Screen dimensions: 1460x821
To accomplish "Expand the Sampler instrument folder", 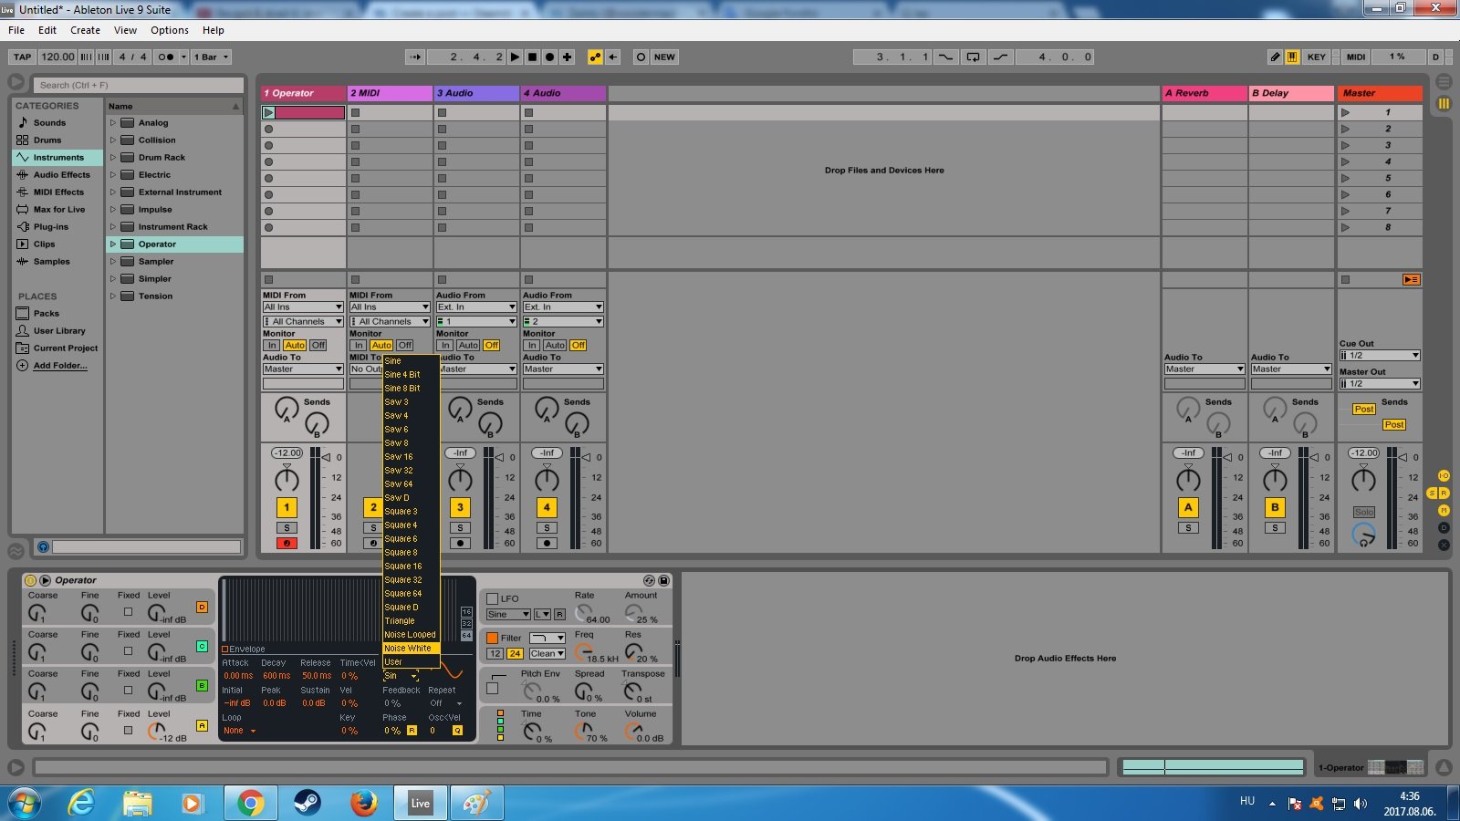I will [113, 261].
